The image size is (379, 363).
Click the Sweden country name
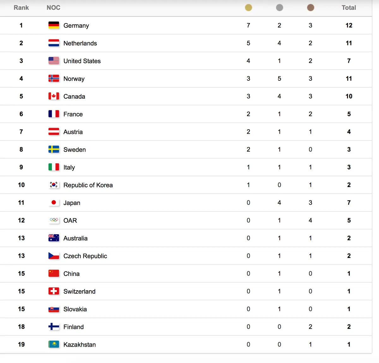[x=75, y=149]
